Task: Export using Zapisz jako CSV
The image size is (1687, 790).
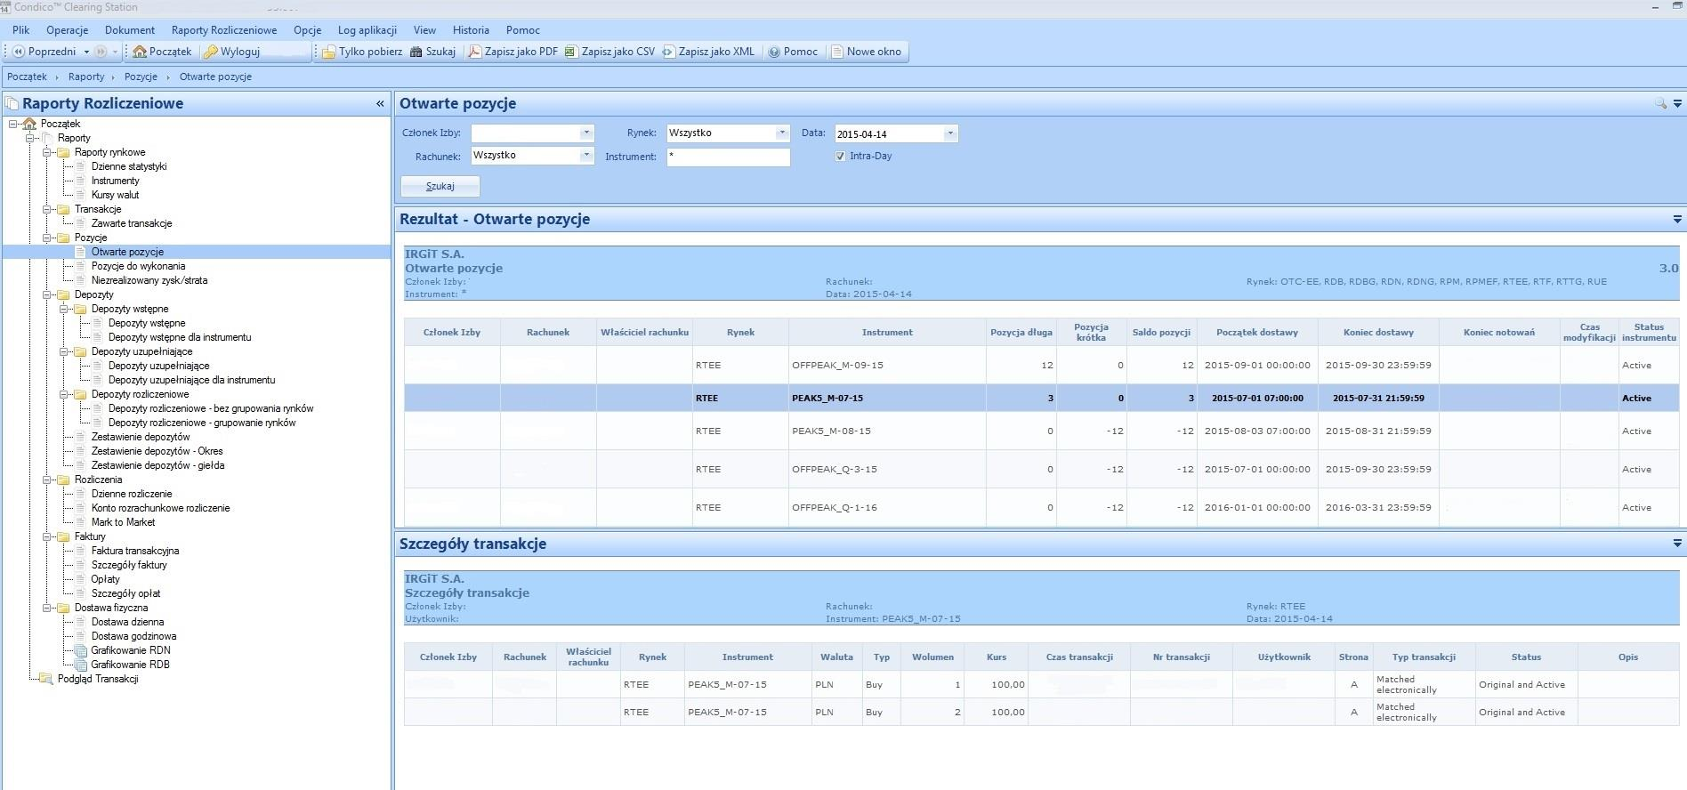Action: point(610,52)
